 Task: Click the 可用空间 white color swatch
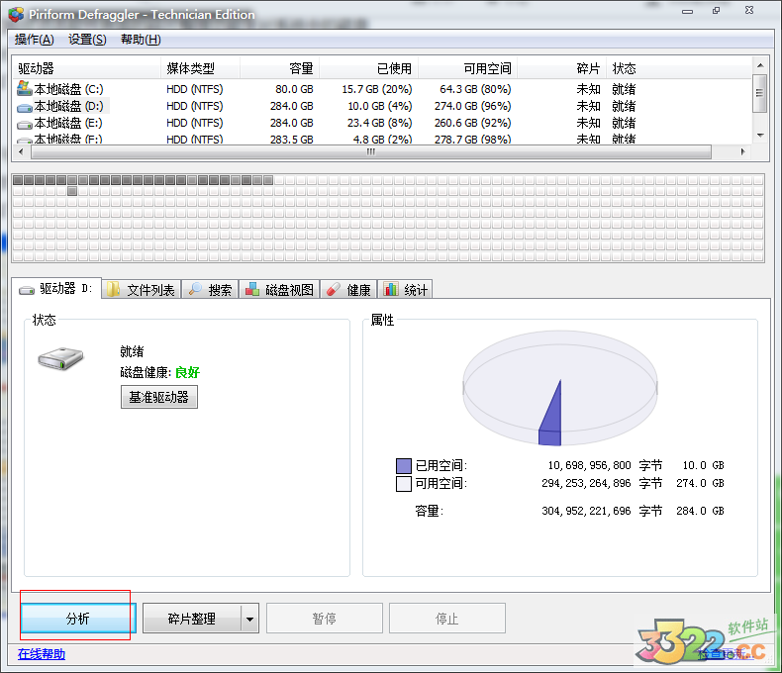(x=404, y=484)
